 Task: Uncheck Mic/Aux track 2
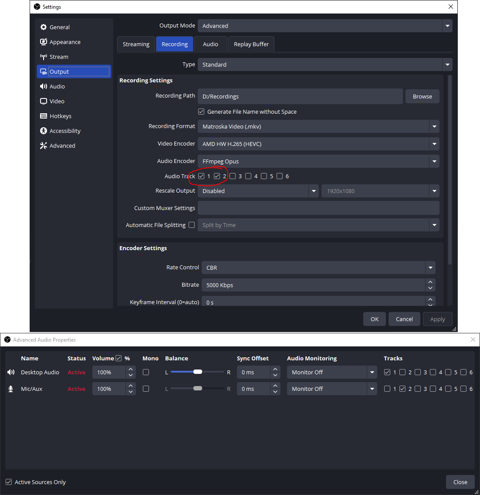click(402, 389)
